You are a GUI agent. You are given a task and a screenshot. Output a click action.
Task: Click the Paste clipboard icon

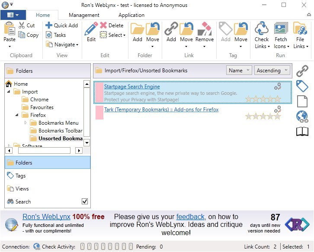pyautogui.click(x=10, y=28)
